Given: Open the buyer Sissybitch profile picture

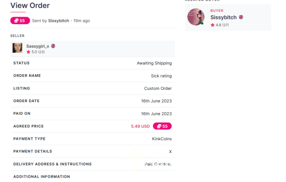Looking at the screenshot, I should click(x=196, y=17).
